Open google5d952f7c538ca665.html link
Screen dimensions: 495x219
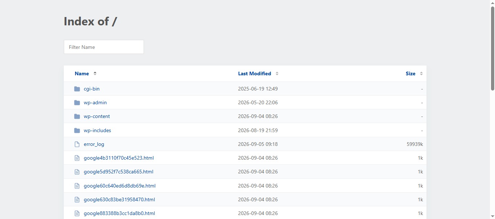pyautogui.click(x=118, y=172)
